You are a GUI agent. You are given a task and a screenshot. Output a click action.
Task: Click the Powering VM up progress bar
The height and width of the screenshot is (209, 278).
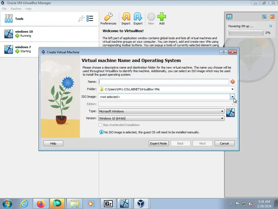tap(246, 33)
